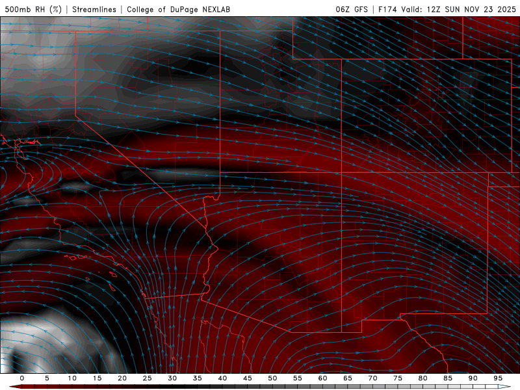Click the colorbar label "85"

click(447, 378)
